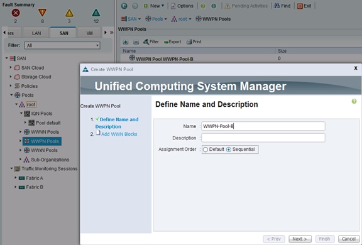Open the Filter All dropdown
The image size is (362, 245).
click(62, 45)
